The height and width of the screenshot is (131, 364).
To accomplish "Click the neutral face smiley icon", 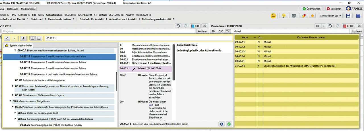I will (x=273, y=16).
